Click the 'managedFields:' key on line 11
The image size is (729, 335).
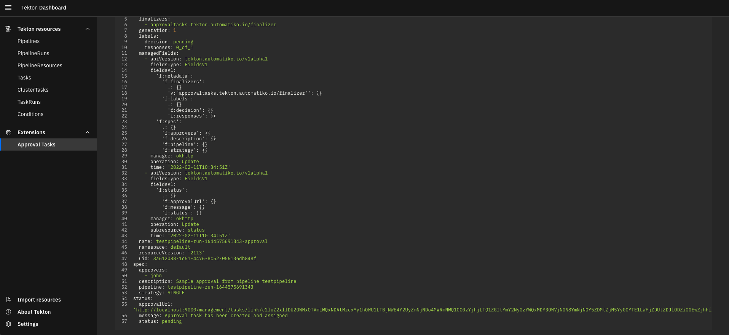159,53
